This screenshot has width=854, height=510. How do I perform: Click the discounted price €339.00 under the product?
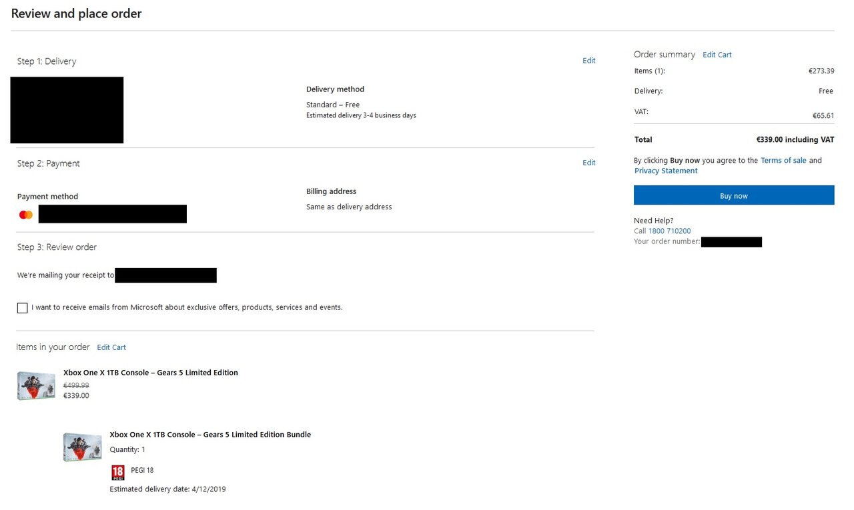click(76, 396)
